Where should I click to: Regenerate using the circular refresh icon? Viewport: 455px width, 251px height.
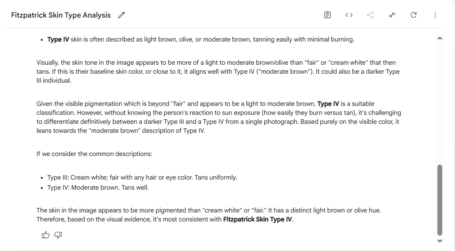413,15
